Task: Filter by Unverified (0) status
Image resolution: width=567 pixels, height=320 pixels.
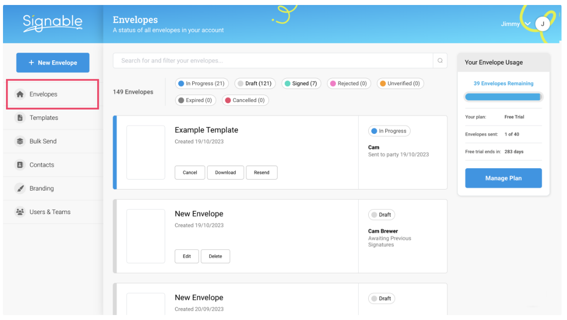Action: pos(400,84)
